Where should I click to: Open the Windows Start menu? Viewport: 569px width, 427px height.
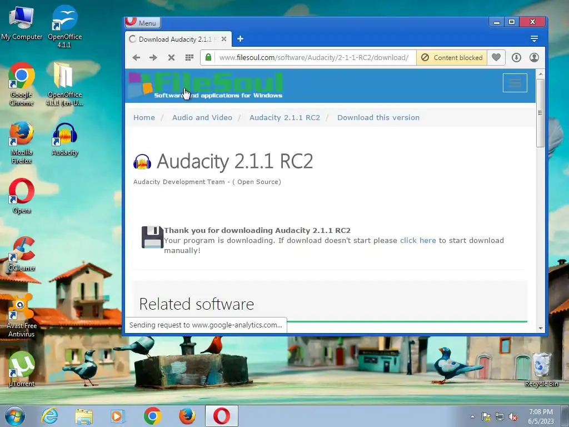point(15,416)
